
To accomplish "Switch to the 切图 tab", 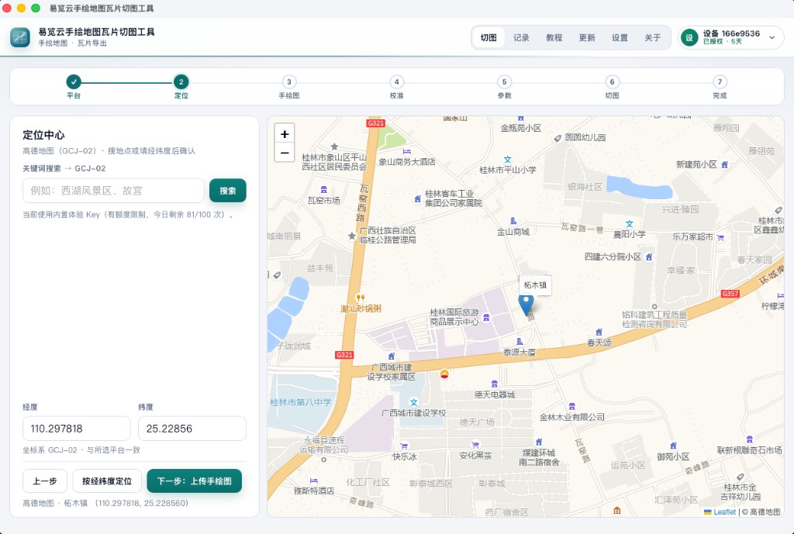I will pos(488,37).
